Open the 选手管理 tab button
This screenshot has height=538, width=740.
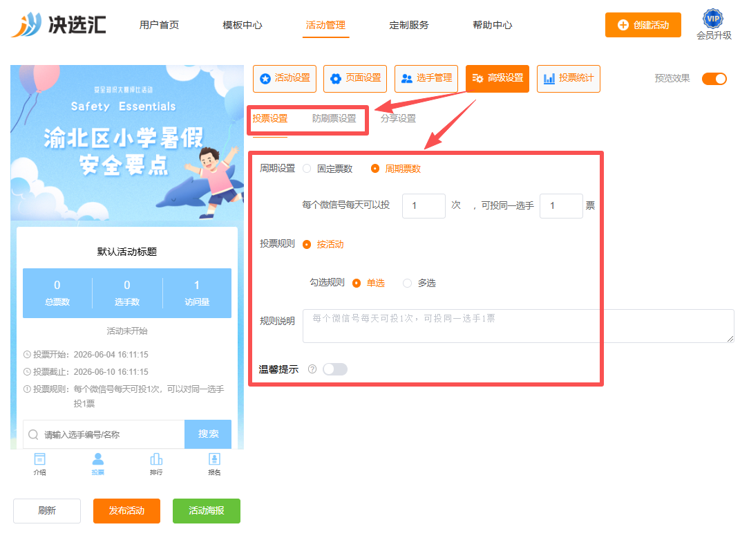coord(426,78)
